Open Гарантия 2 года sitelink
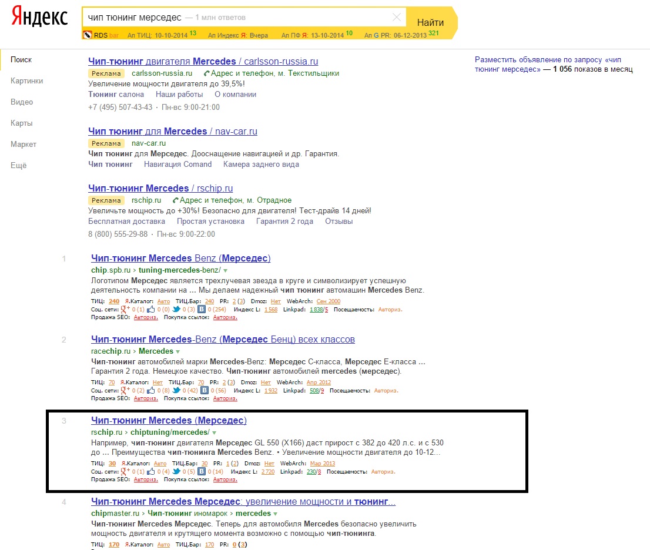Image resolution: width=650 pixels, height=550 pixels. (x=284, y=222)
